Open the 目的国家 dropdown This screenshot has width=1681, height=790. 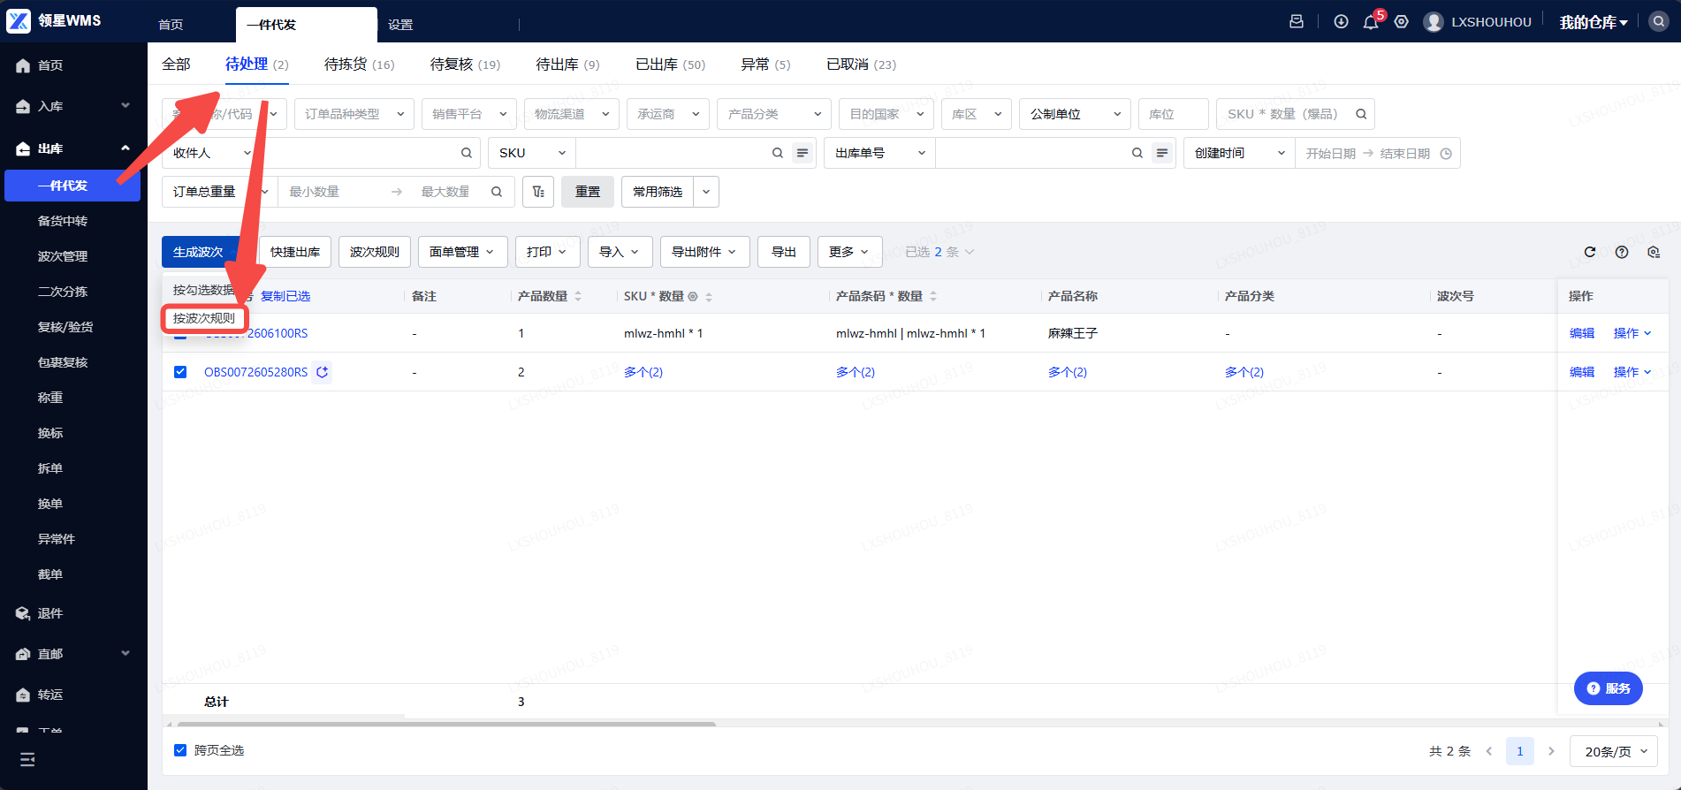coord(886,114)
